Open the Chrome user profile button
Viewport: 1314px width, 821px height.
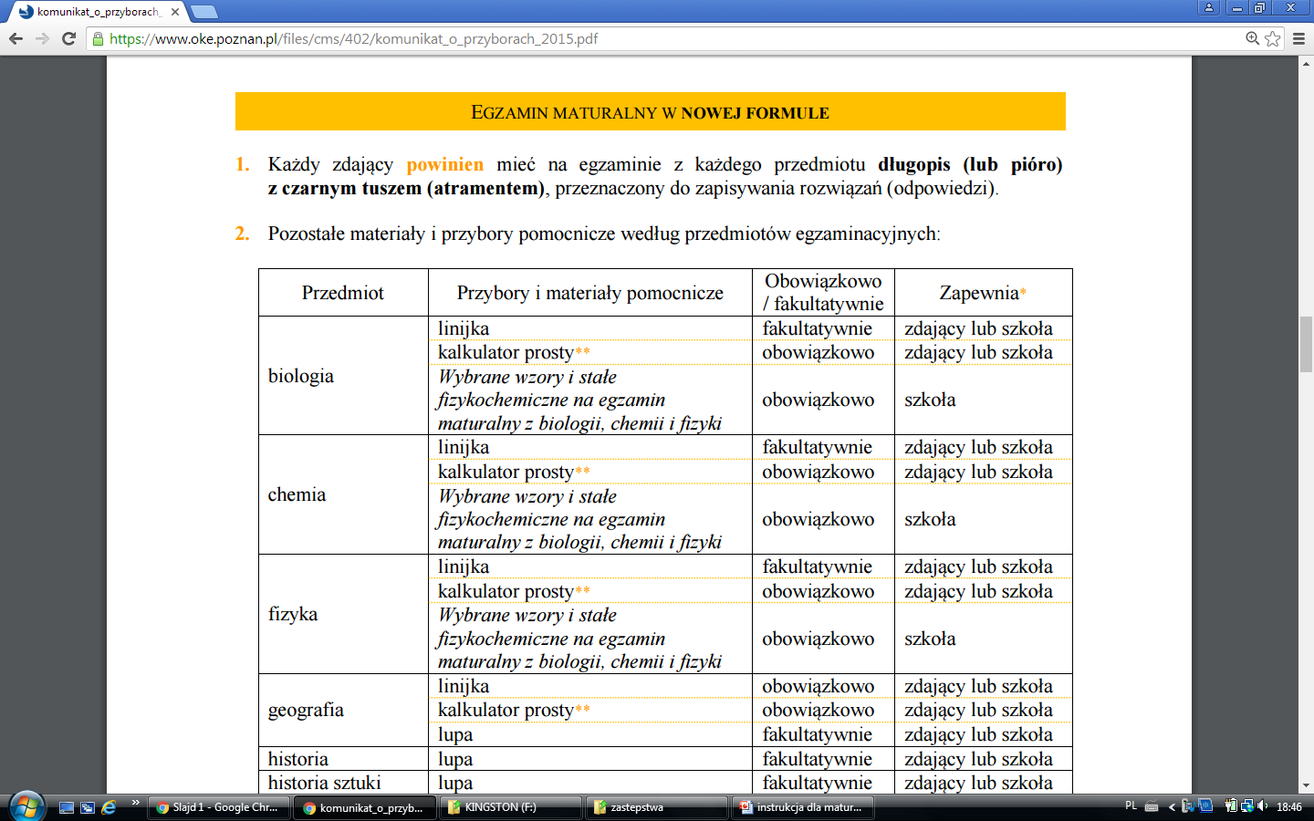[x=1209, y=7]
